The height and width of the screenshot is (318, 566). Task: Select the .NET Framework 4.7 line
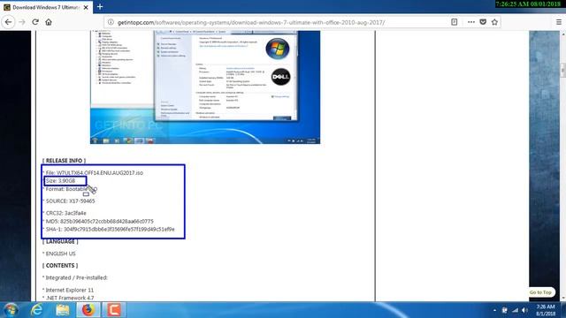[x=69, y=298]
